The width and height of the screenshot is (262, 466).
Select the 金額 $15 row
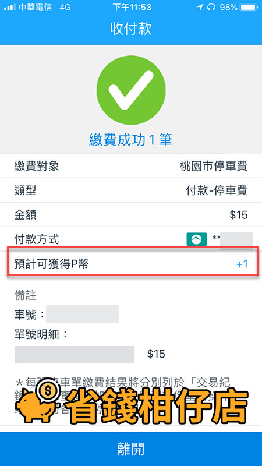131,214
